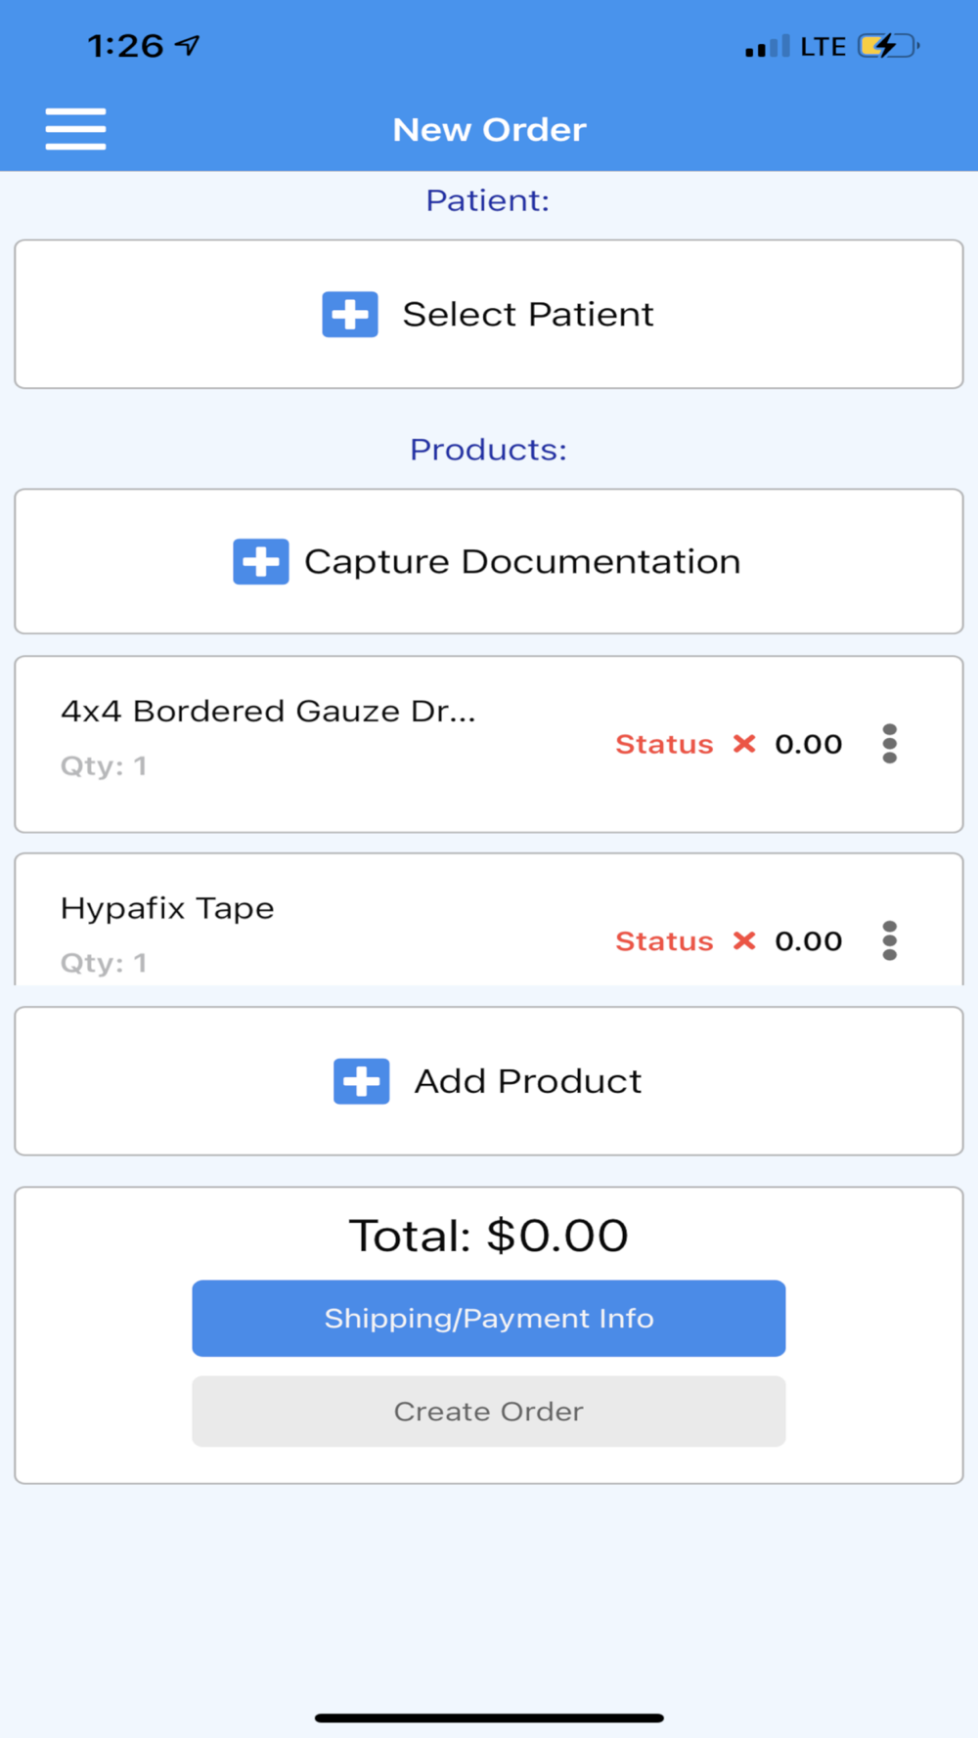Open the hamburger navigation menu
978x1738 pixels.
tap(75, 129)
